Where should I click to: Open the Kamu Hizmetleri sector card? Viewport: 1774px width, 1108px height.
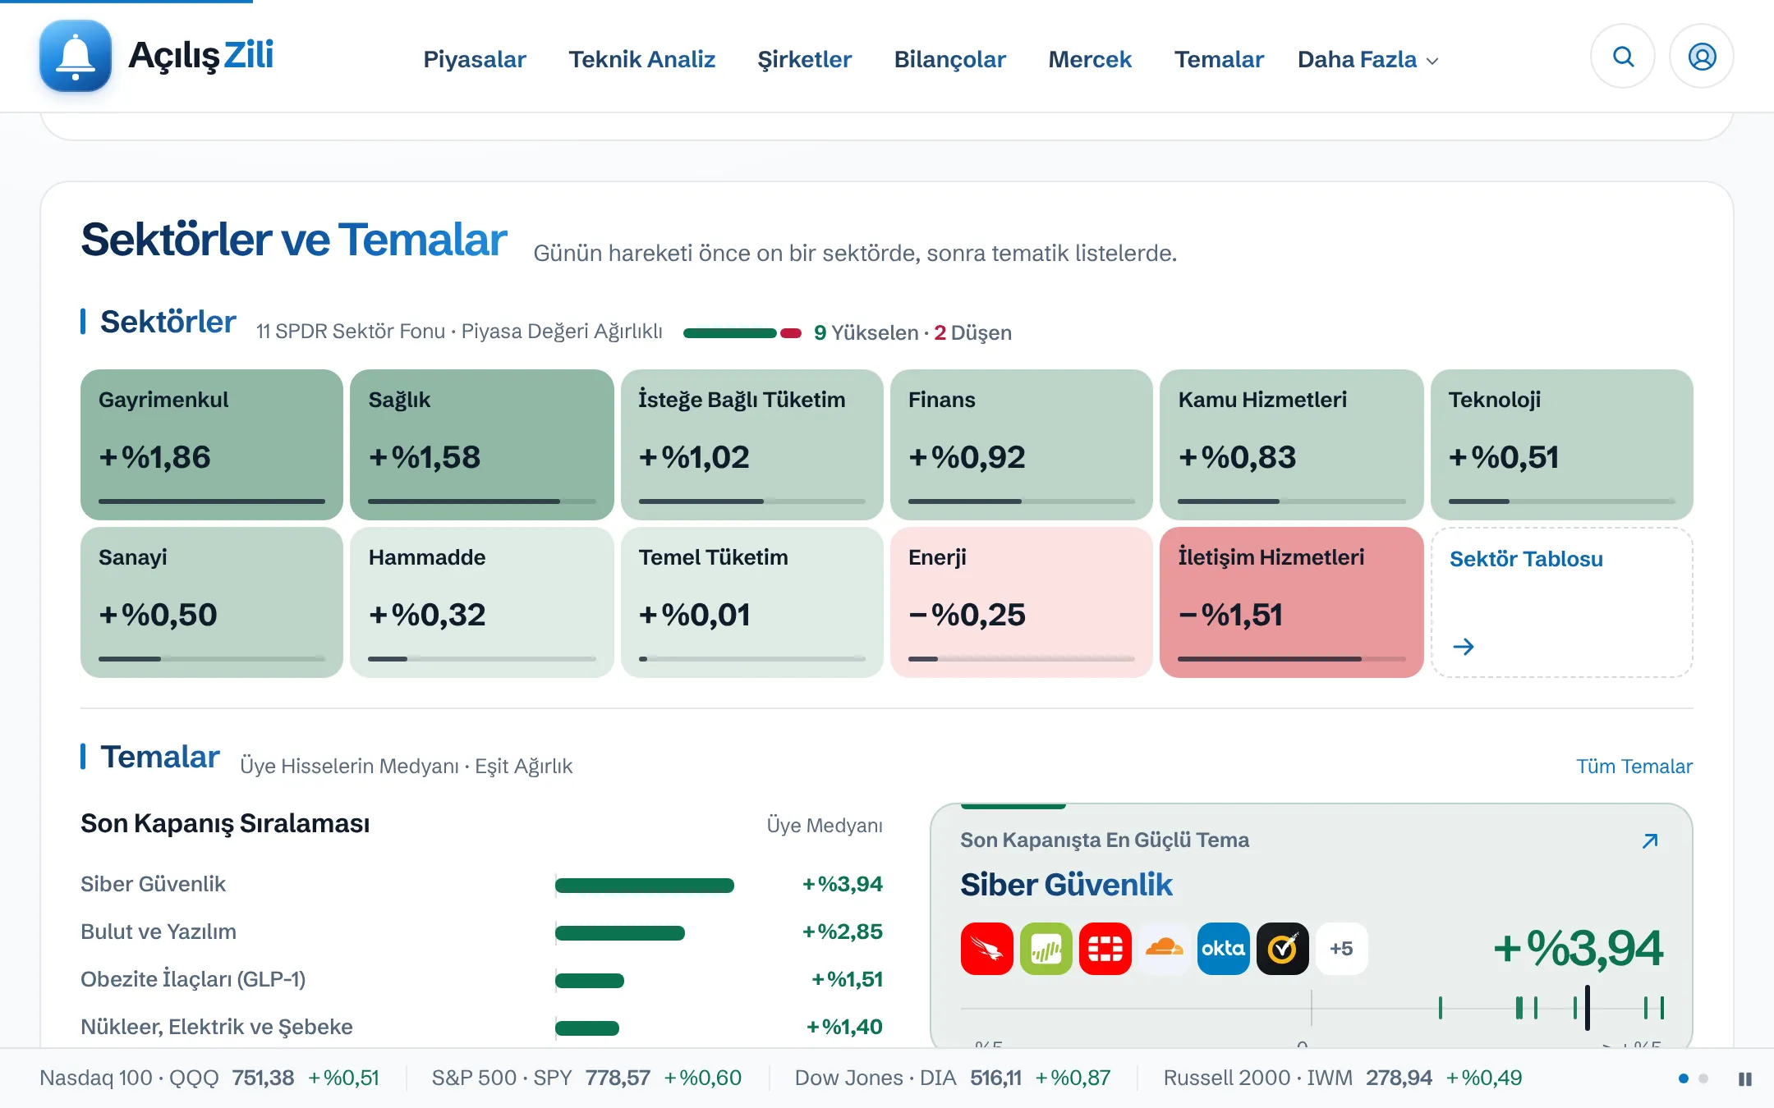(1292, 445)
